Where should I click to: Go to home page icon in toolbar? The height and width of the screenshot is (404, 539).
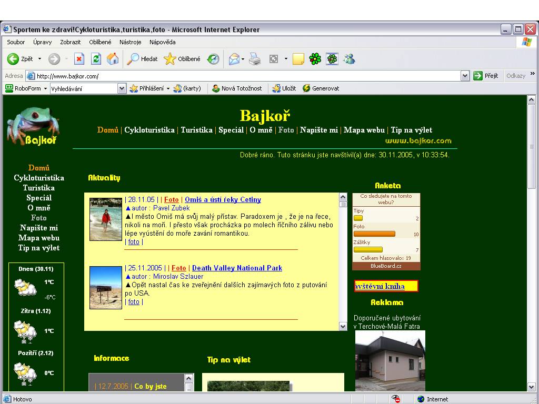point(113,59)
